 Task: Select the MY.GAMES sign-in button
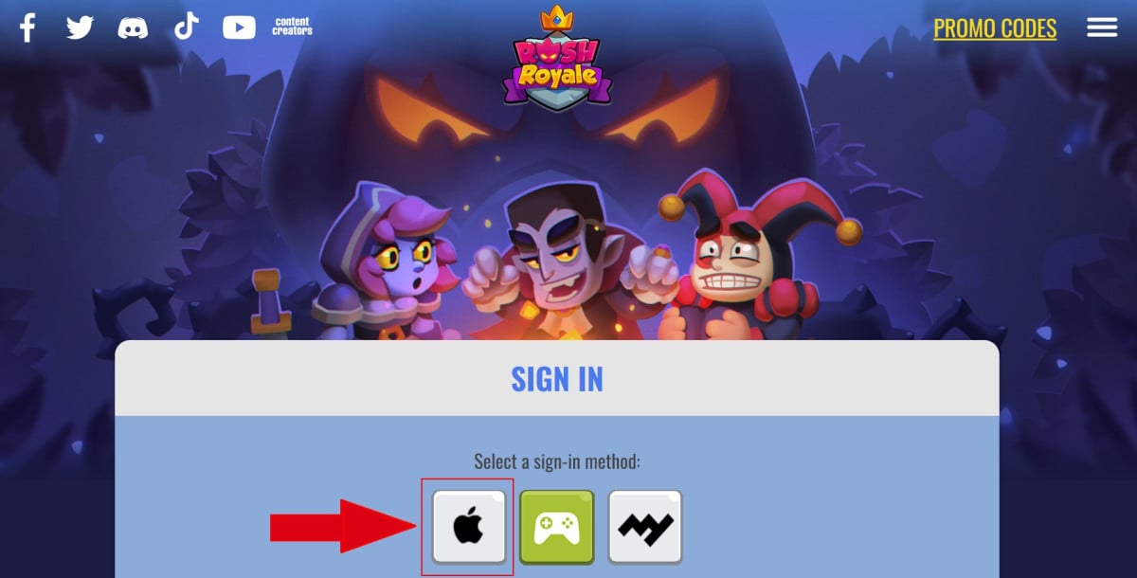tap(645, 527)
